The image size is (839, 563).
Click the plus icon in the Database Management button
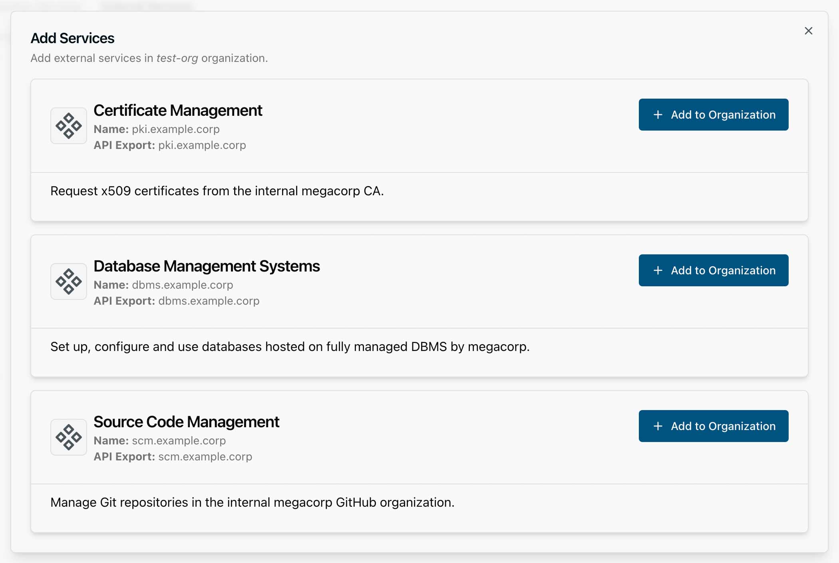658,271
